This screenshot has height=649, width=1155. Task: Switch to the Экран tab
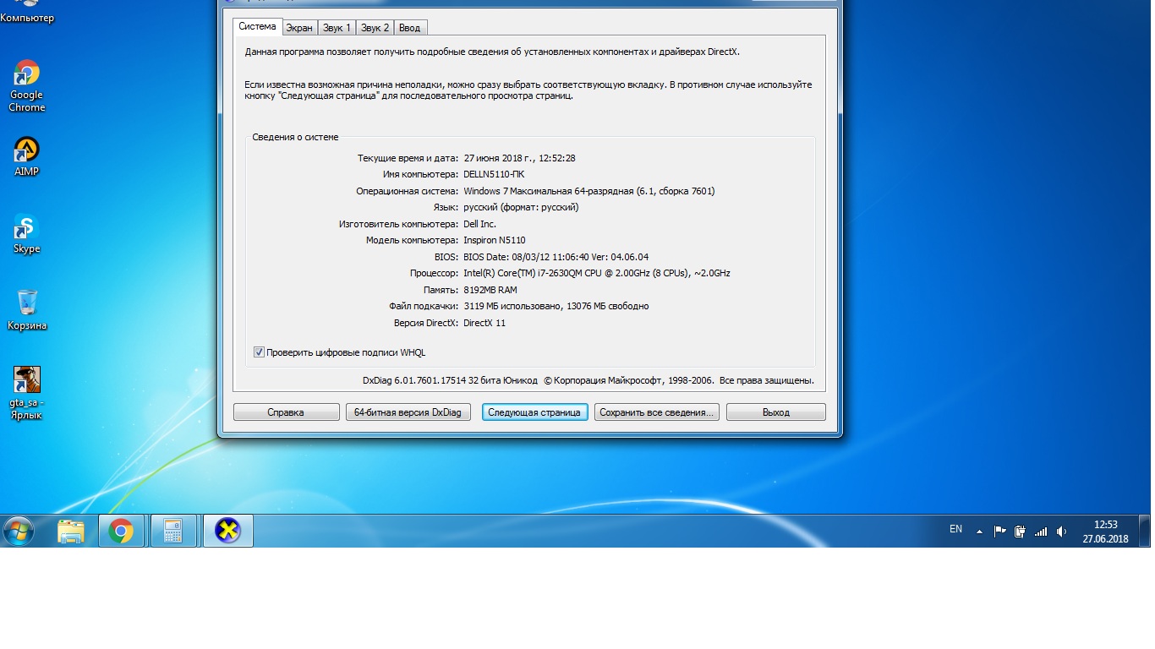pos(299,28)
